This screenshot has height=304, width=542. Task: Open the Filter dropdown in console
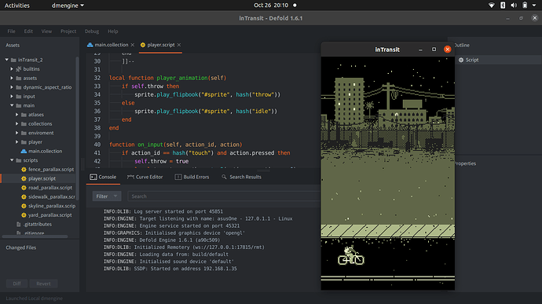(x=107, y=196)
